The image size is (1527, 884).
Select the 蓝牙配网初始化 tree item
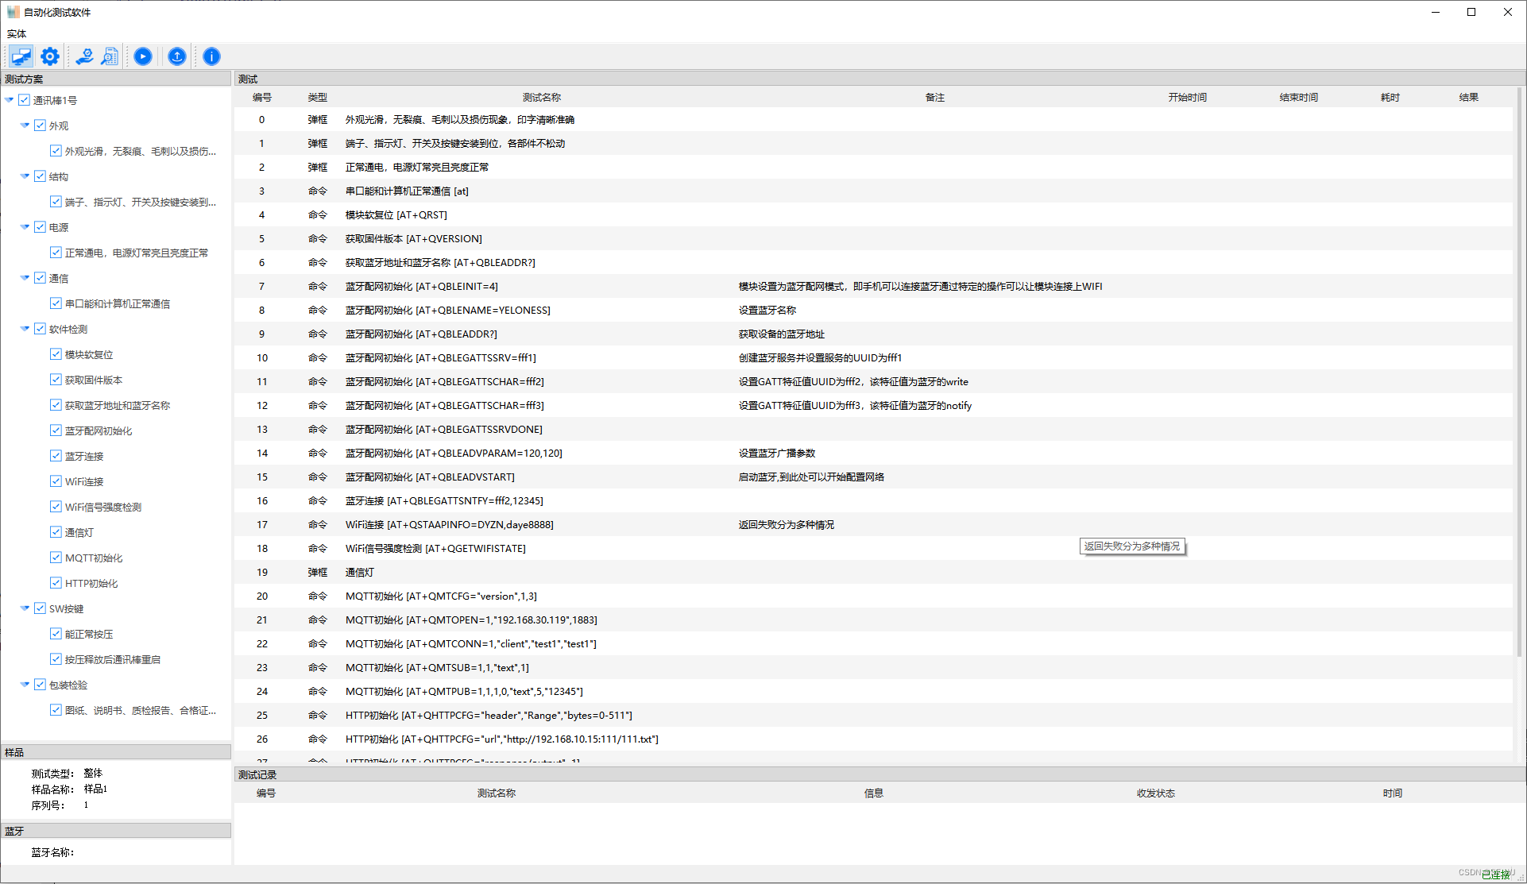click(x=99, y=430)
